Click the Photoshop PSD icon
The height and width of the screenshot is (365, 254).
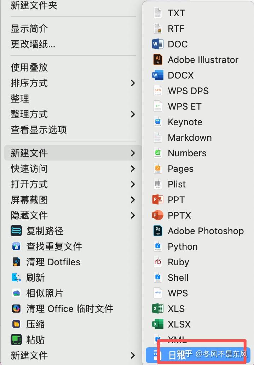158,231
